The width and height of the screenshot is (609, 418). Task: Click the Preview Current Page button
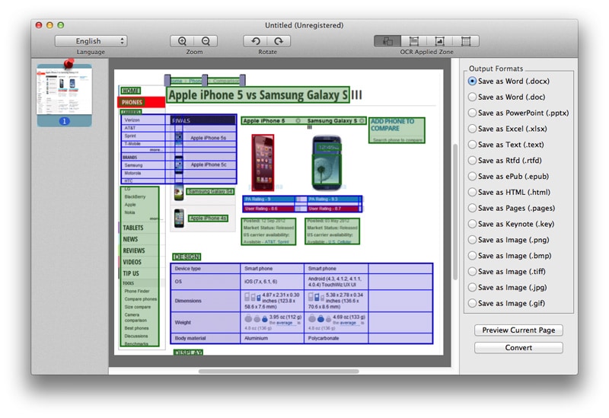pos(518,330)
